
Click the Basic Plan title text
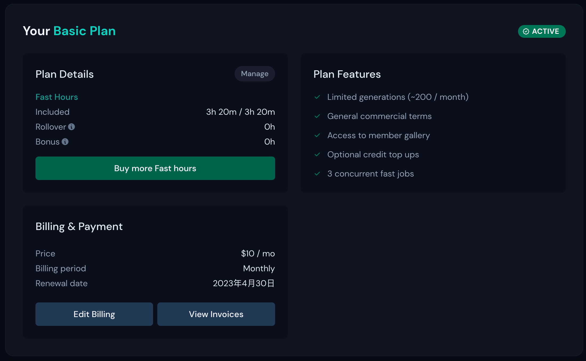click(x=85, y=31)
